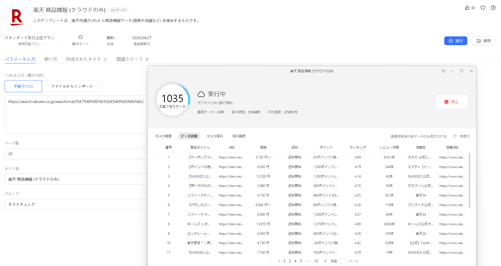
Task: Click the 重複排除後の新データのみ表示される notice
Action: (419, 136)
